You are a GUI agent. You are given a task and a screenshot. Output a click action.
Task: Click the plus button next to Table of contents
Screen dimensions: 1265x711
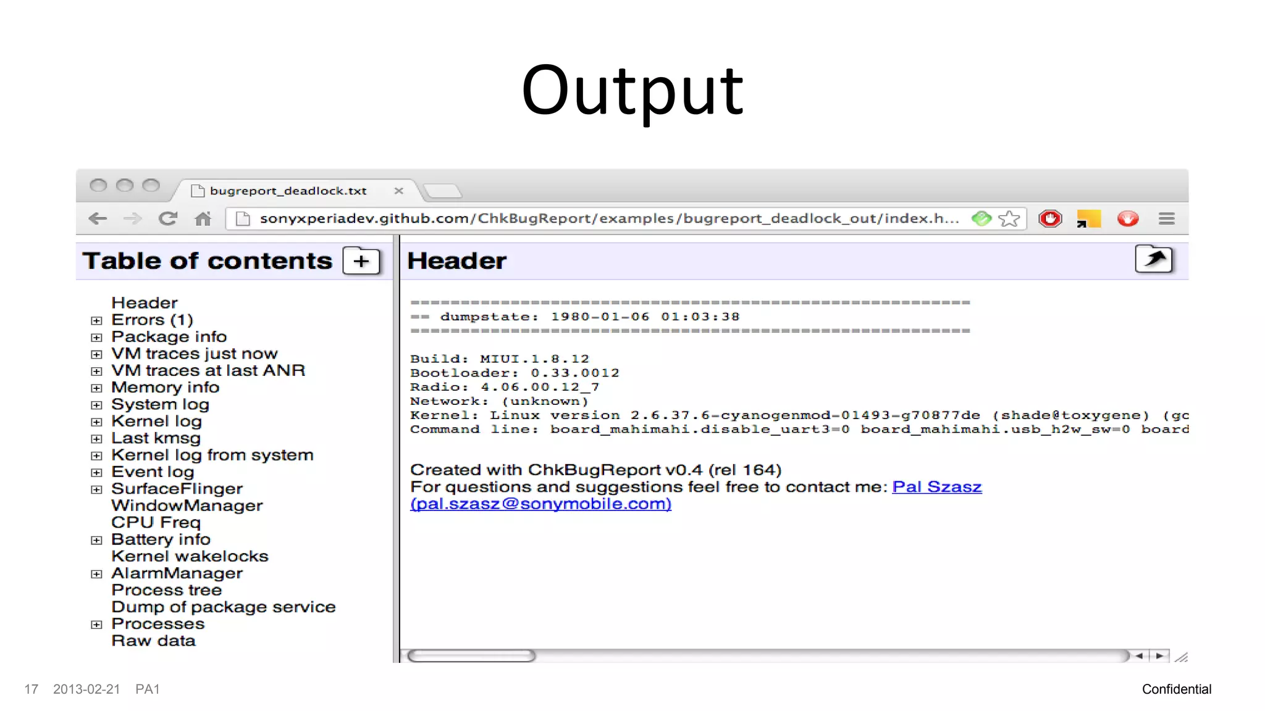pos(361,261)
